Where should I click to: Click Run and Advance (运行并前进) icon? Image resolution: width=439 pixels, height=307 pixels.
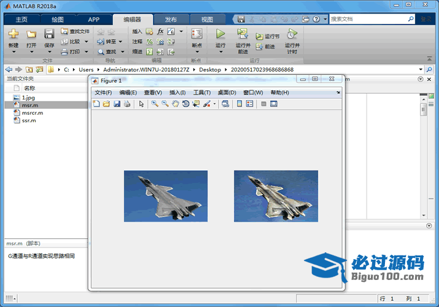tap(243, 34)
